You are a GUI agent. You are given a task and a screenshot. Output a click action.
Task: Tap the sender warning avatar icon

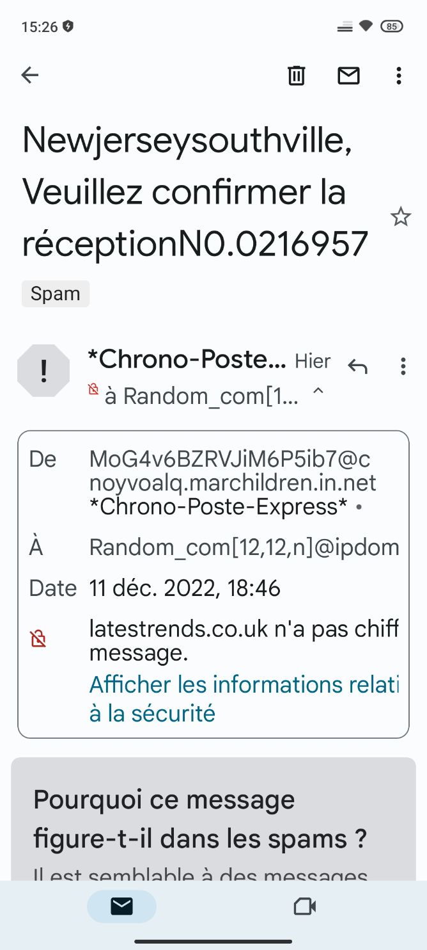43,371
